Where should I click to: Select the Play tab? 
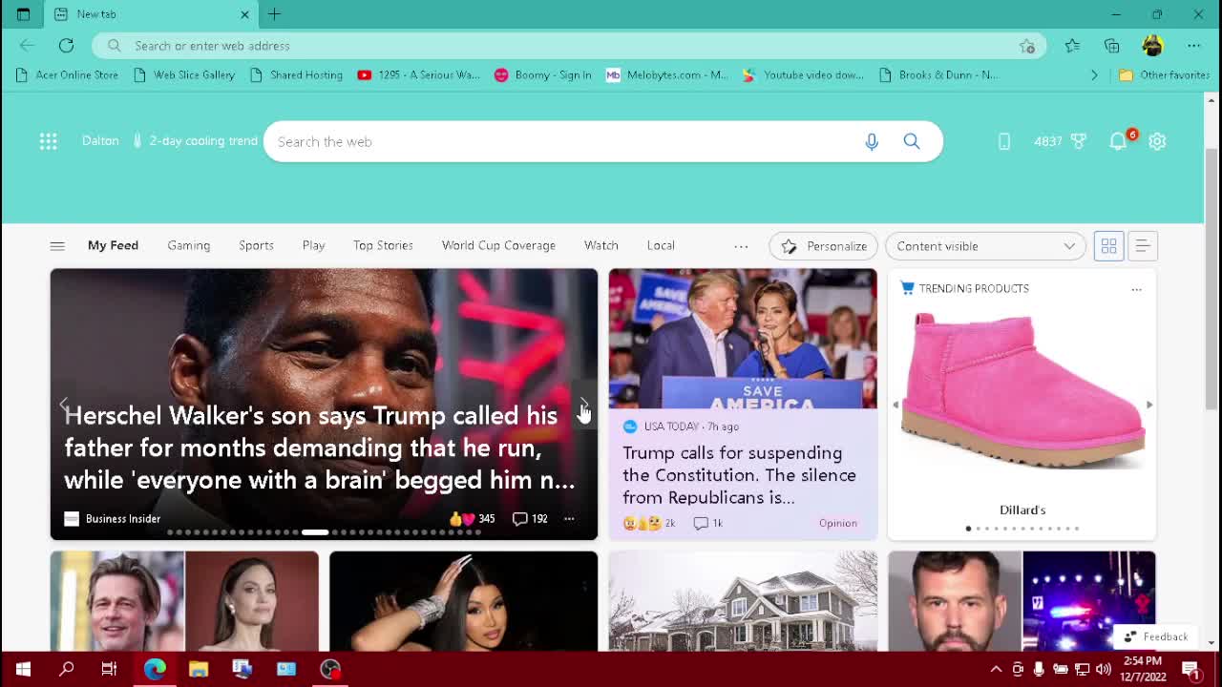(313, 245)
